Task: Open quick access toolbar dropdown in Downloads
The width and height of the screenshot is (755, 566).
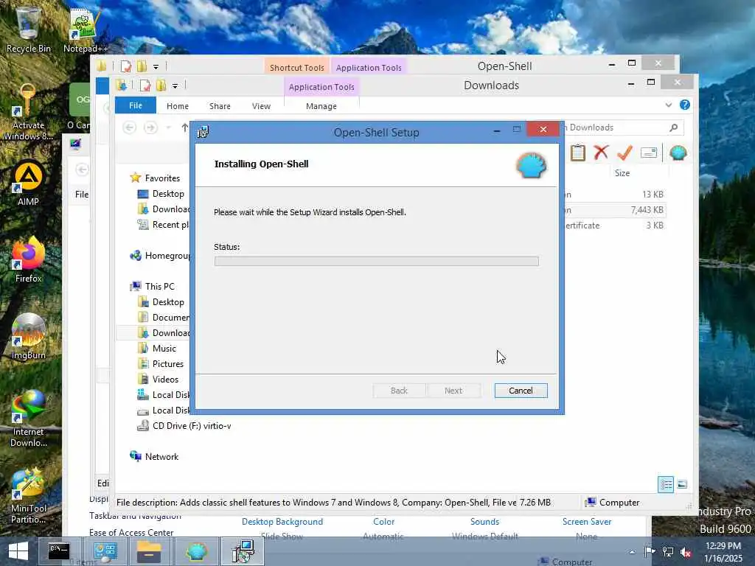Action: pos(175,86)
